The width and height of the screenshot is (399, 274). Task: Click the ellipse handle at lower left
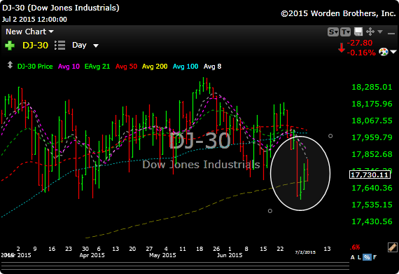(x=270, y=211)
